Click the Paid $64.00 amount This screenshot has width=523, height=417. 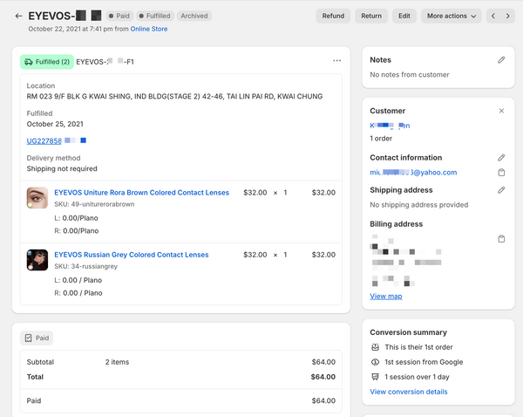point(323,400)
